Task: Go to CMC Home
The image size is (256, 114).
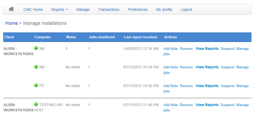Action: (x=33, y=9)
